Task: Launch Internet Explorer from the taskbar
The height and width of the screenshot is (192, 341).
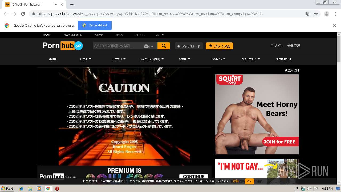Action: 21,189
